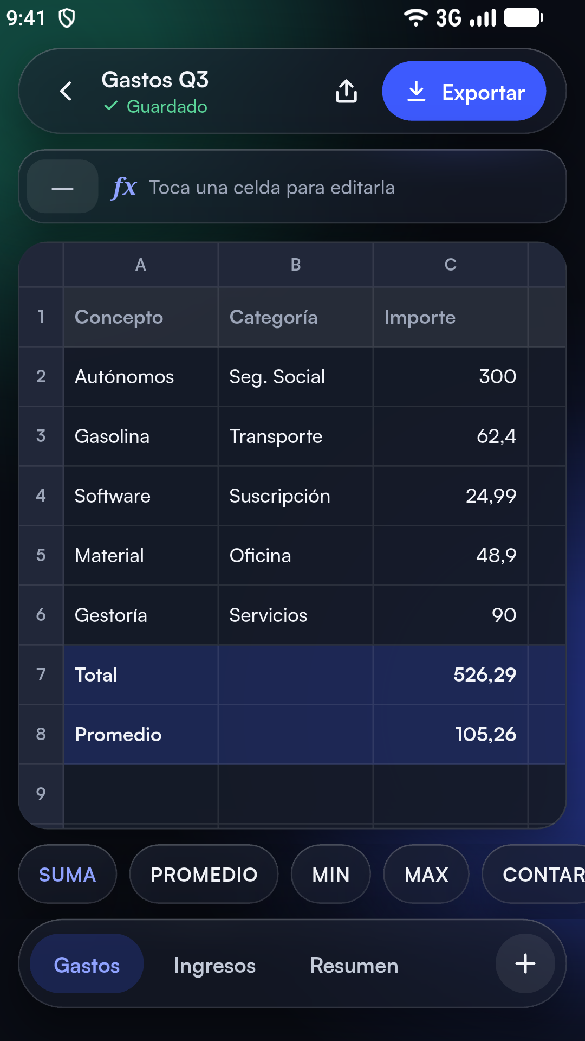Tap the cell reference box with dash
The height and width of the screenshot is (1041, 585).
tap(62, 187)
